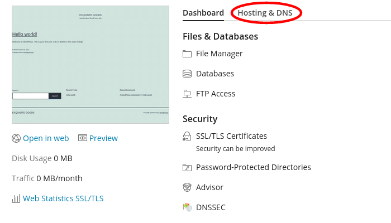
Task: Open SSL/TLS Certificates settings
Action: (231, 136)
